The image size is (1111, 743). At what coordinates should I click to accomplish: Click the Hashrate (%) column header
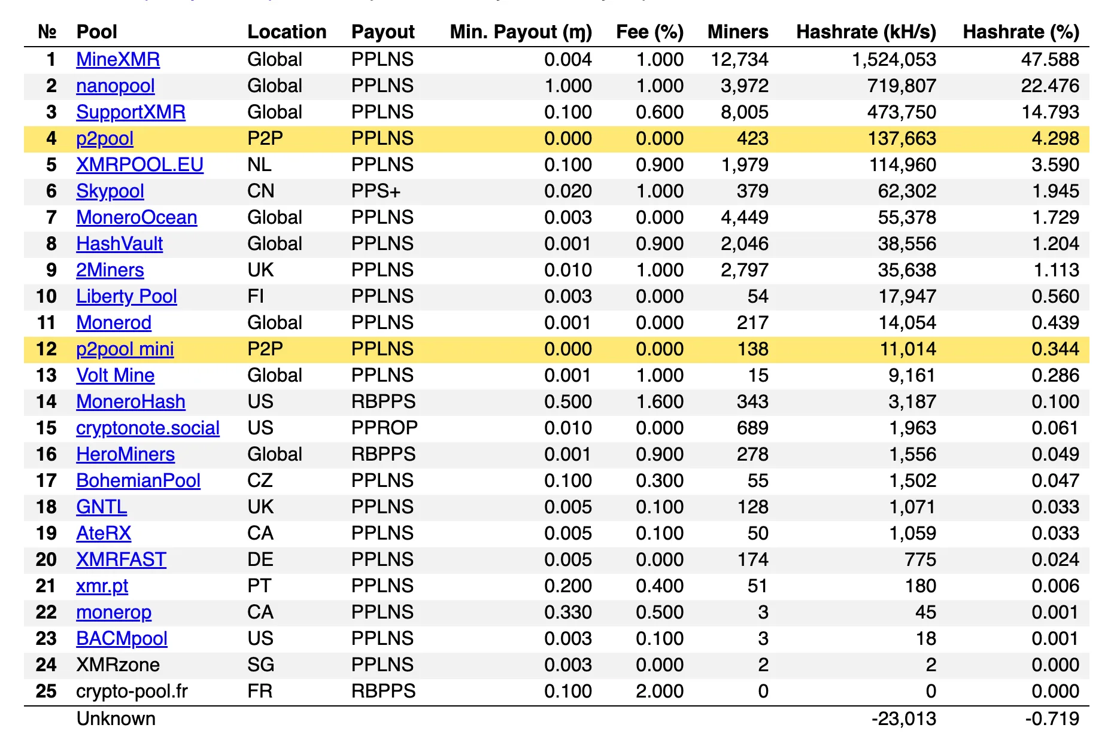click(1021, 32)
